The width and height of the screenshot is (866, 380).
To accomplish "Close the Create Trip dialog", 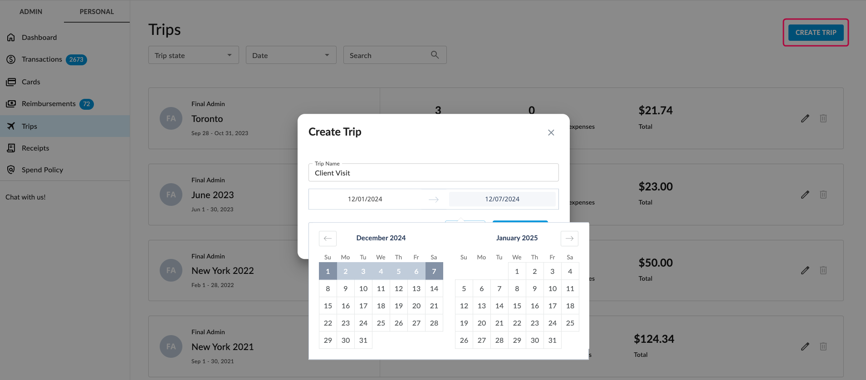I will pos(551,132).
